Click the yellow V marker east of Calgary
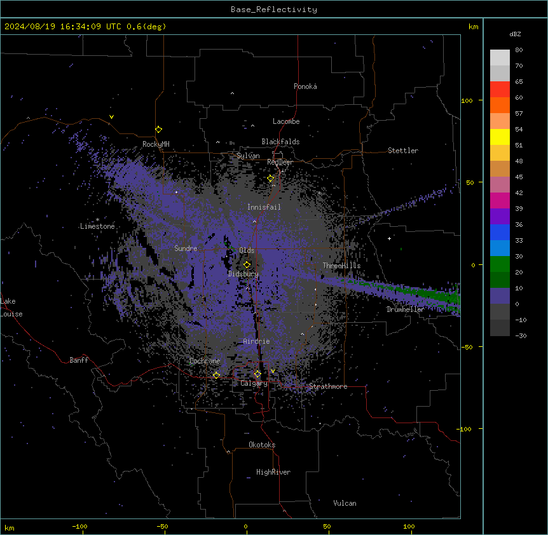This screenshot has width=548, height=535. pos(273,371)
